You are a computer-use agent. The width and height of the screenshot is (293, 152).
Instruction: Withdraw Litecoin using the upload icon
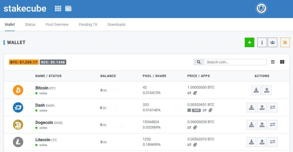tap(262, 142)
